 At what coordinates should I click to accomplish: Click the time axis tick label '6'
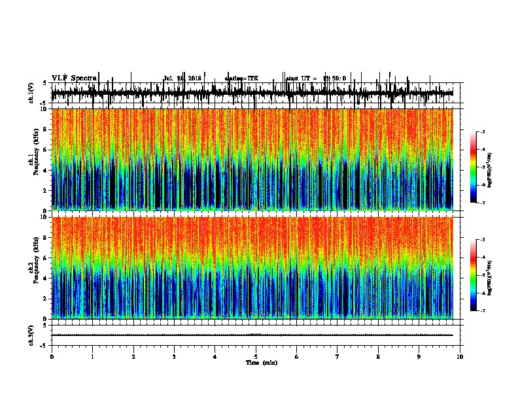click(x=297, y=357)
